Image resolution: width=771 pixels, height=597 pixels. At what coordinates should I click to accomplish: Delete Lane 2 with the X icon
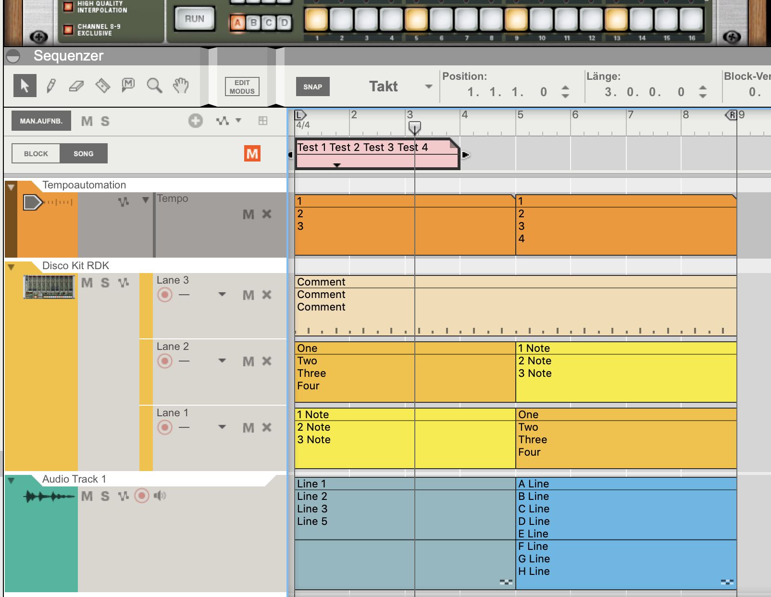coord(267,361)
